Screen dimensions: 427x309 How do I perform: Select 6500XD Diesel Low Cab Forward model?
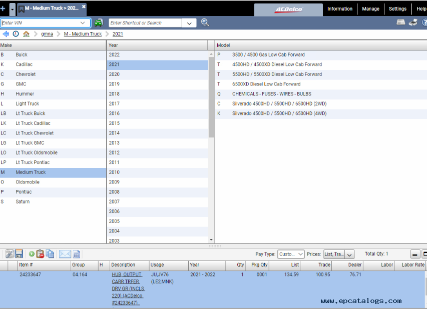tap(321, 84)
